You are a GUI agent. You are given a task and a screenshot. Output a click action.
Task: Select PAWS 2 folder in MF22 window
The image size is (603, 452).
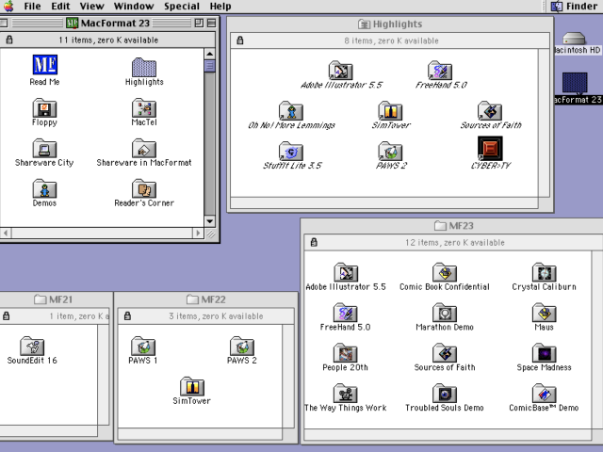tap(242, 346)
